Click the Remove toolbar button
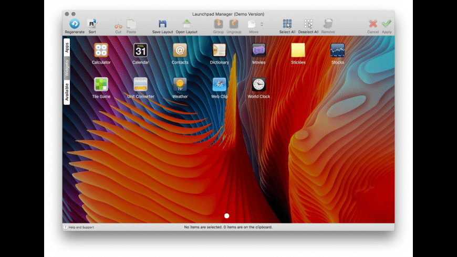Screen dimensions: 457x257 328,24
